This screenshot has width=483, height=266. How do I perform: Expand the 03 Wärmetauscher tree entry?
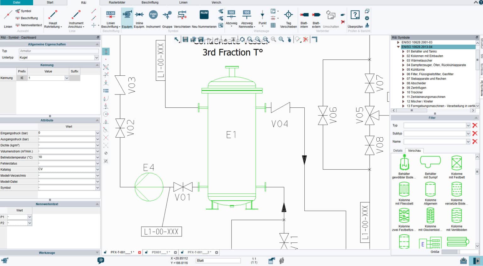[403, 60]
